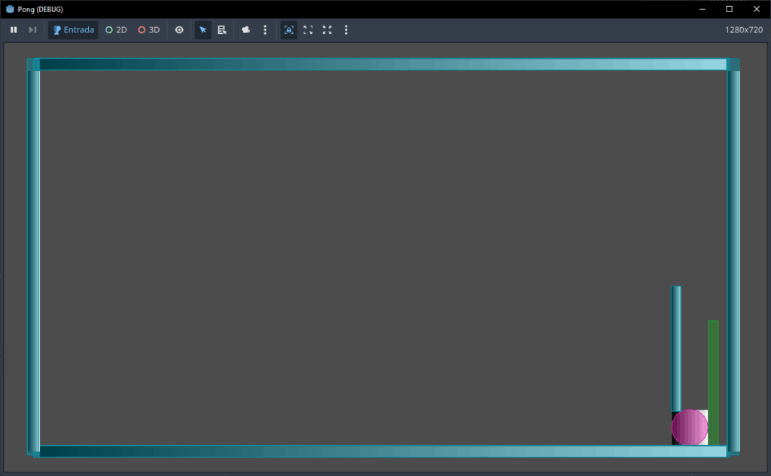Click the stretch fullscreen arrows icon
The width and height of the screenshot is (771, 476).
(327, 30)
